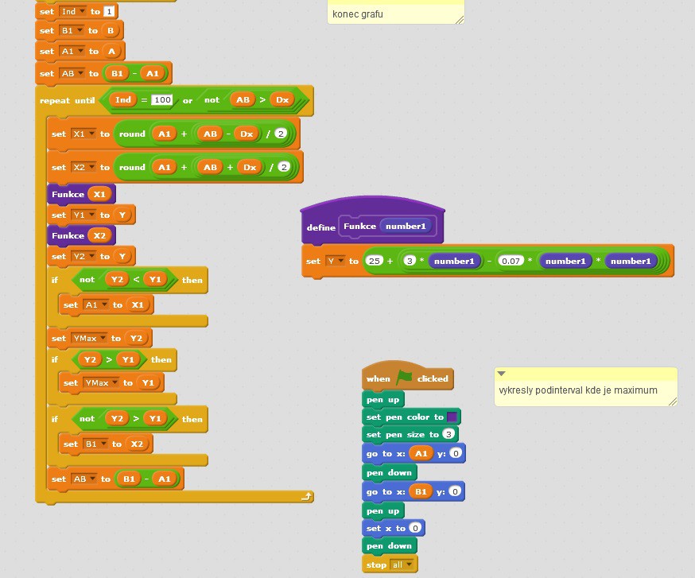Click the 'Funkce X1' custom block call
The height and width of the screenshot is (578, 695).
(67, 194)
